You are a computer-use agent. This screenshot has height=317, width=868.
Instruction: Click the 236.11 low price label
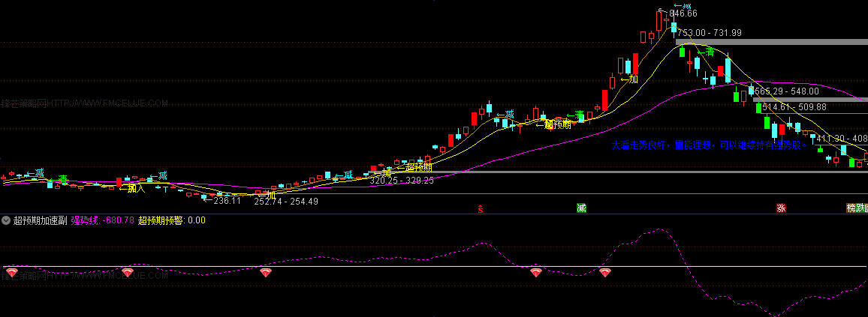pyautogui.click(x=227, y=201)
